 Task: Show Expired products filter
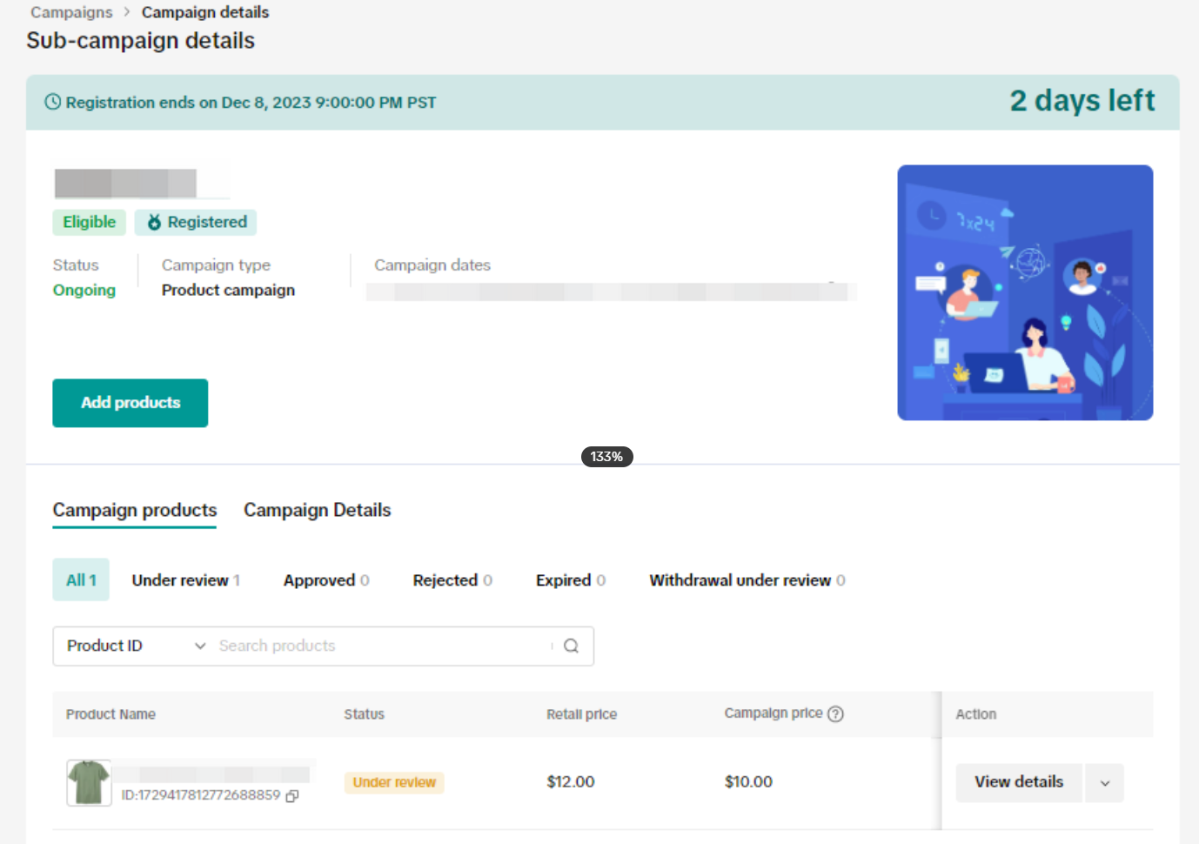coord(571,579)
